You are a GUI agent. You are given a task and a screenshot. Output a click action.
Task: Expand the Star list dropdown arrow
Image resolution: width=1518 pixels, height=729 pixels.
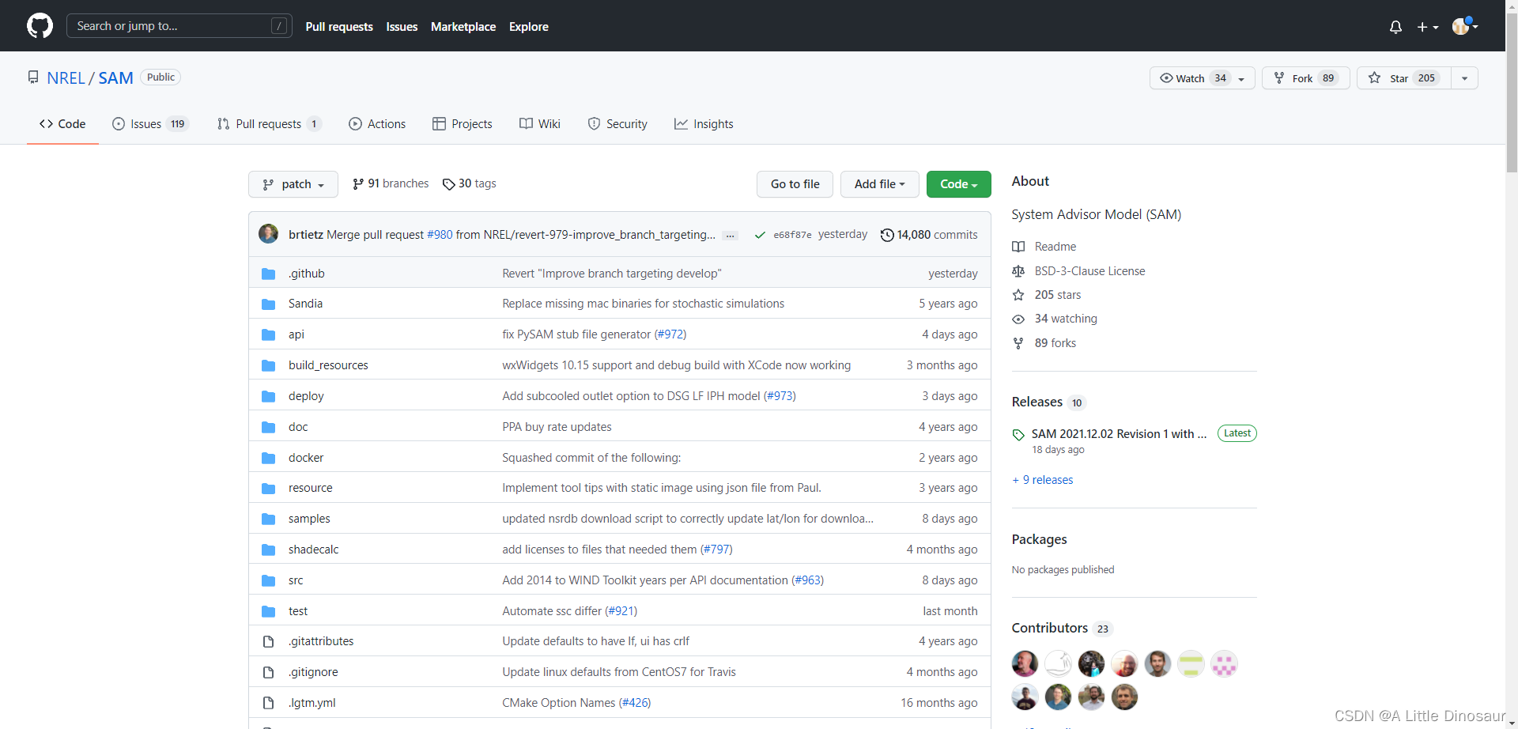pyautogui.click(x=1464, y=78)
